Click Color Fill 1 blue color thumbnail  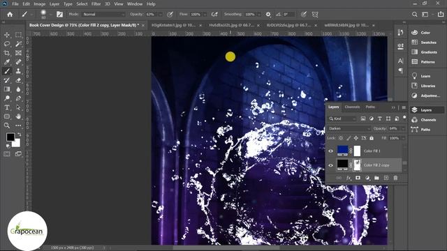342,151
